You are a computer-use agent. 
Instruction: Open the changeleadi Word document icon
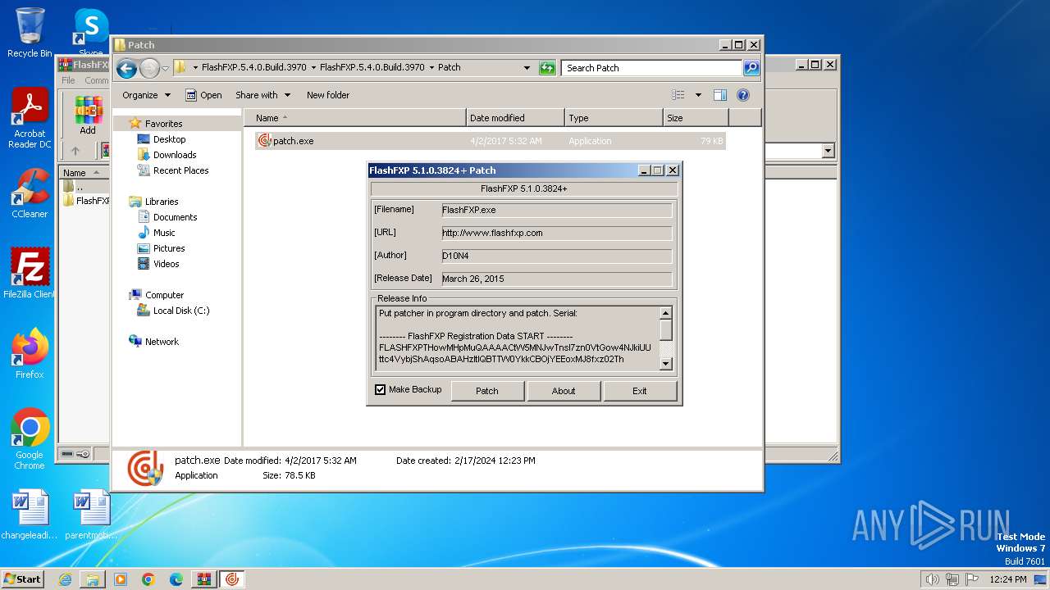[x=30, y=514]
